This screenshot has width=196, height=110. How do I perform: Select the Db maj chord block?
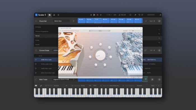point(122,21)
